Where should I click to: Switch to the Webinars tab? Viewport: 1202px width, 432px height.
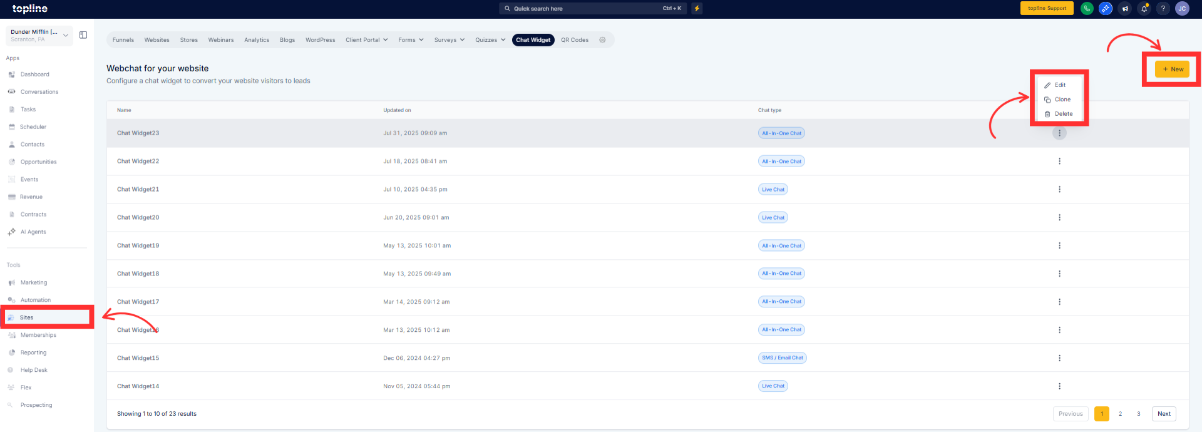[x=221, y=40]
